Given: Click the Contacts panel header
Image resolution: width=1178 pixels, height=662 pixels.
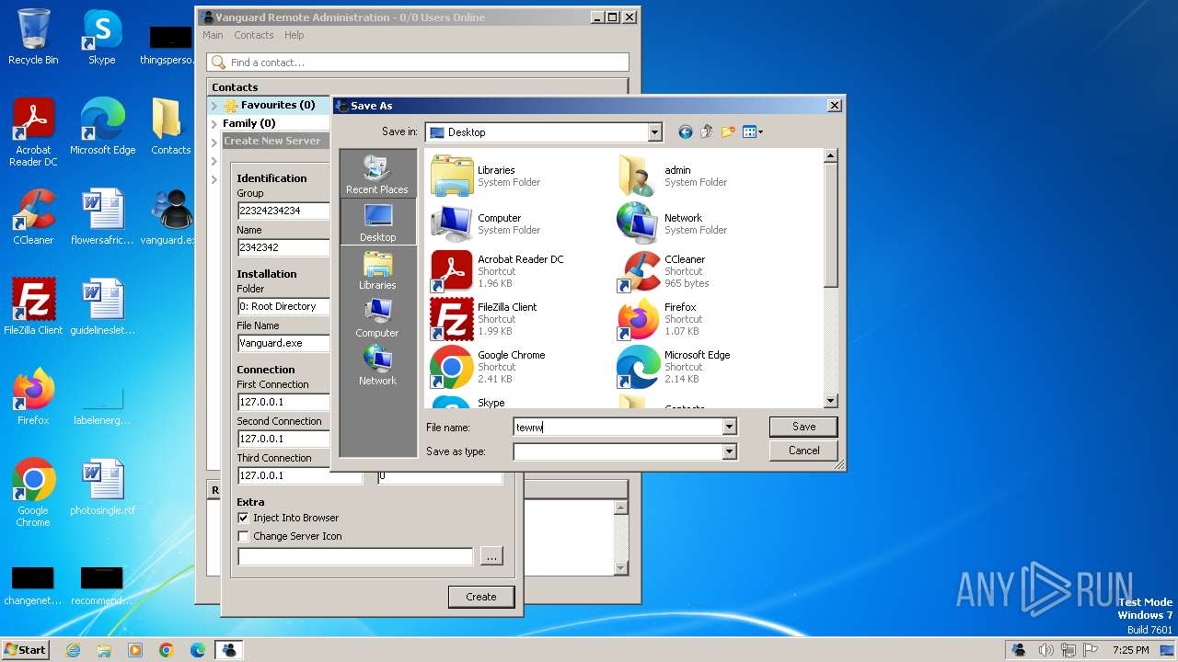Looking at the screenshot, I should (418, 87).
